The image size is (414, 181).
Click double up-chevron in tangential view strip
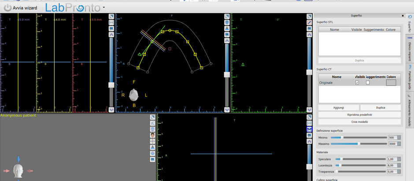pos(310,34)
